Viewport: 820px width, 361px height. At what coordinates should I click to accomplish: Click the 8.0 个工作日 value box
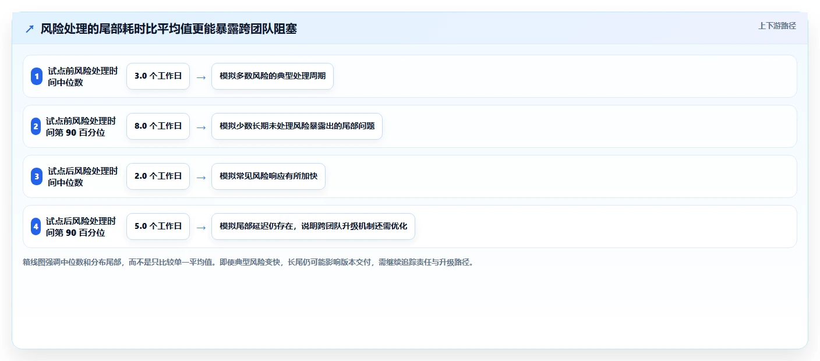click(158, 126)
